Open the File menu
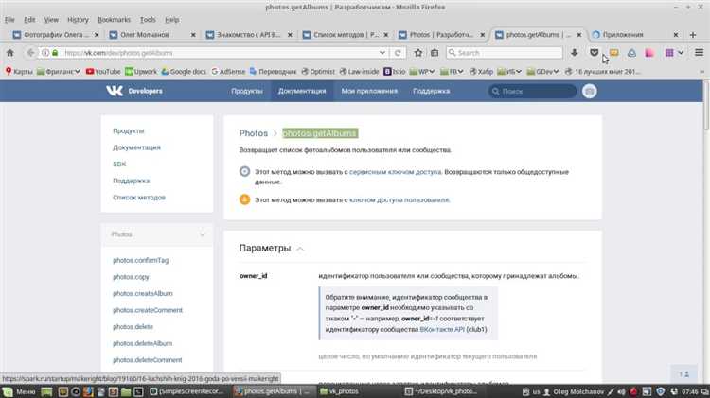 point(9,20)
